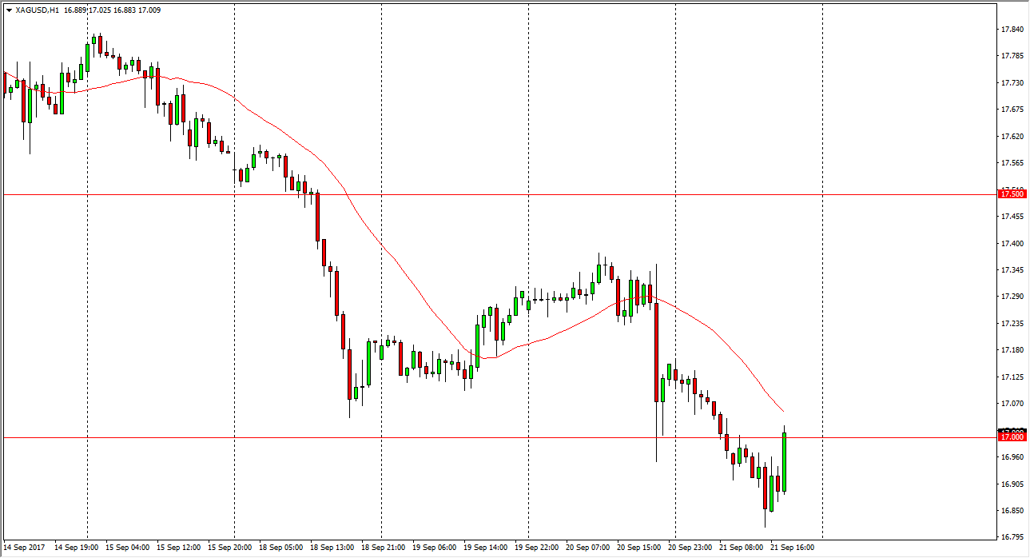Select the 21 Sep 16:00 time label
Image resolution: width=1030 pixels, height=558 pixels.
(x=792, y=548)
